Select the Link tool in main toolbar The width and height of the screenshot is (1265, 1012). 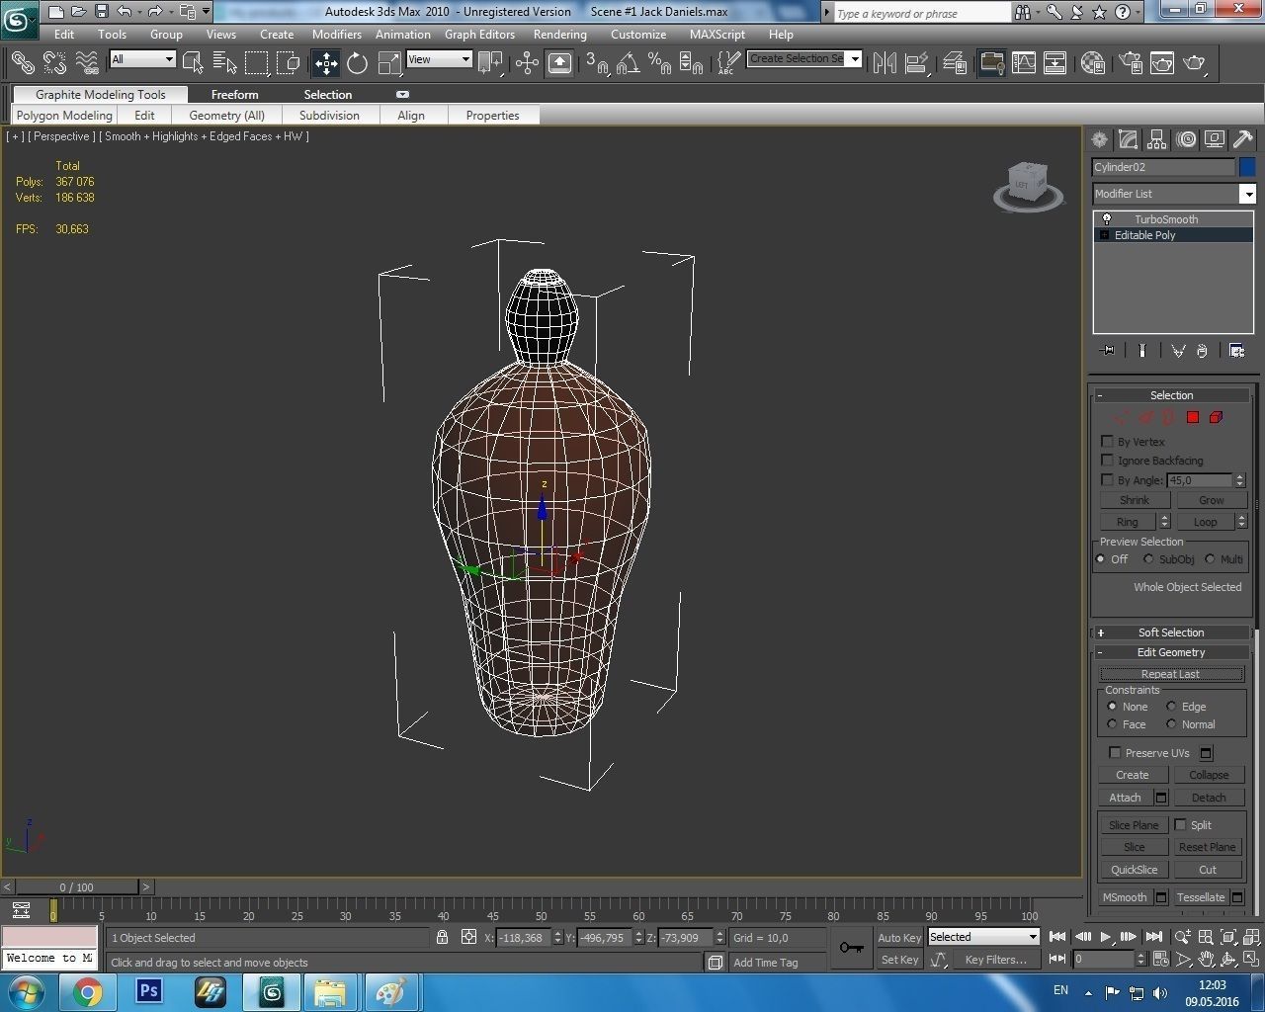(22, 63)
